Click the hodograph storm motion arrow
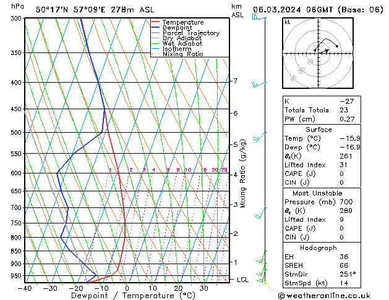The width and height of the screenshot is (389, 300). pyautogui.click(x=325, y=51)
